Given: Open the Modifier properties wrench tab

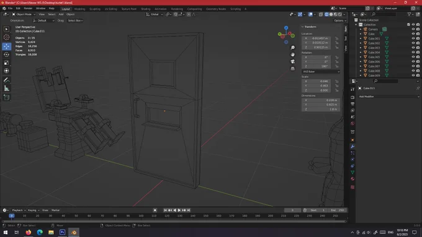Looking at the screenshot, I should click(x=352, y=147).
